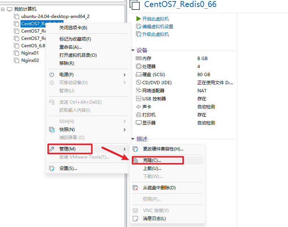Click the 编辑虚拟机设置 wrench icon
This screenshot has height=227, width=288.
pos(139,27)
